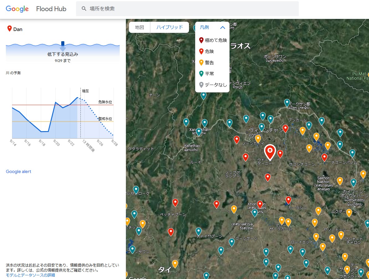The image size is (369, 279).
Task: Click the red pin on Khon Kaen label
Action: click(260, 205)
